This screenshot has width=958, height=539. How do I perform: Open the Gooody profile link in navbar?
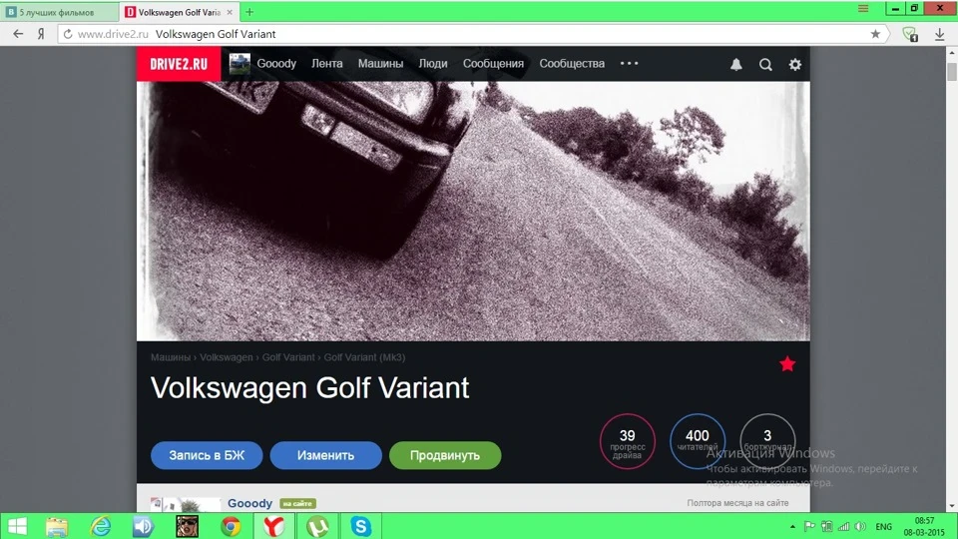tap(276, 64)
